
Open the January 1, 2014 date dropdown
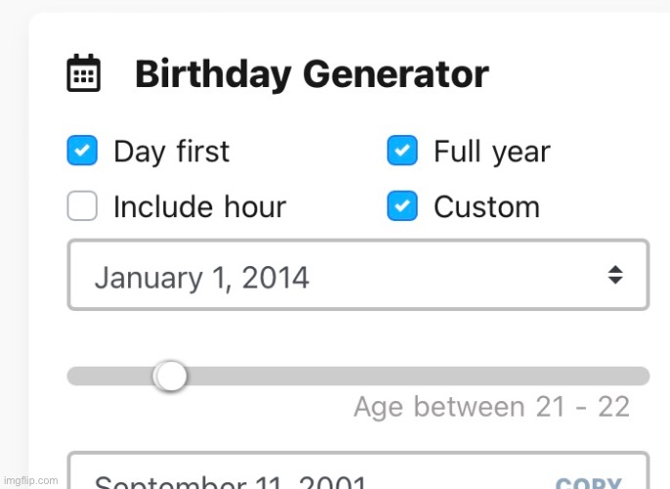(358, 275)
